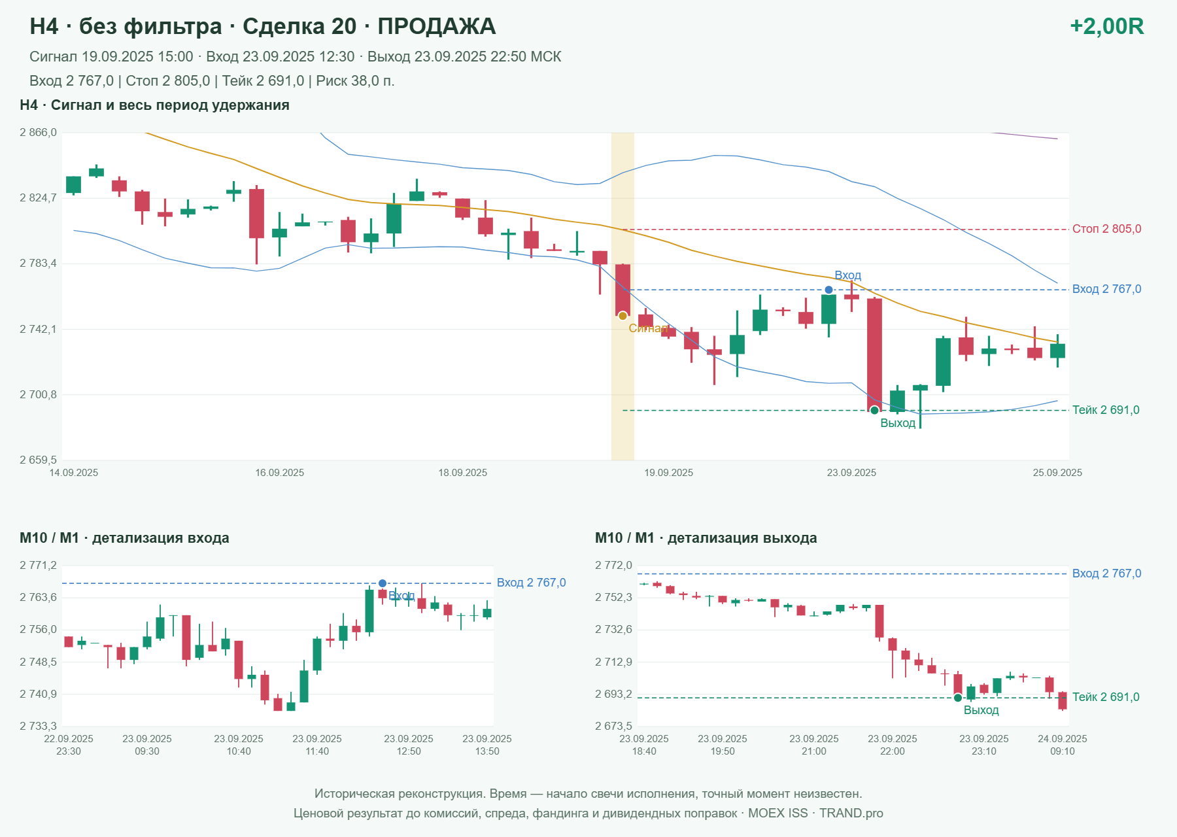
Task: Click the '19.09.2025' date axis label
Action: (669, 473)
